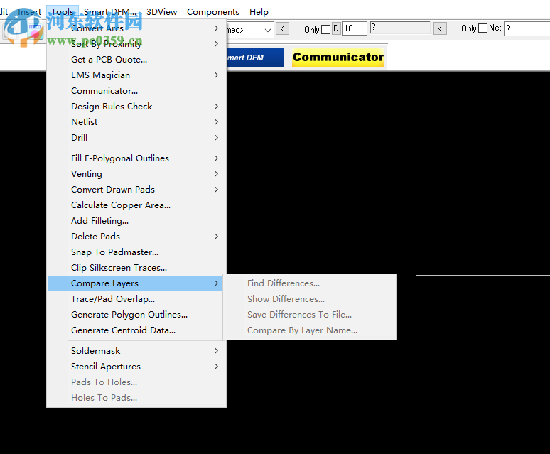The height and width of the screenshot is (454, 550).
Task: Select Get a PCB Quote
Action: [136, 60]
